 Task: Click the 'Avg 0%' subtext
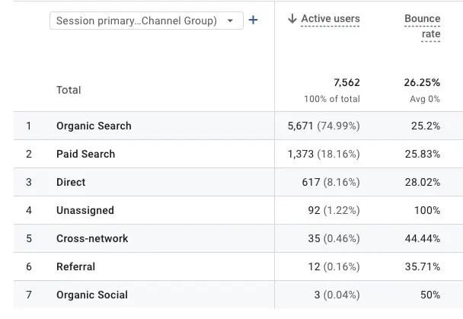pos(425,99)
